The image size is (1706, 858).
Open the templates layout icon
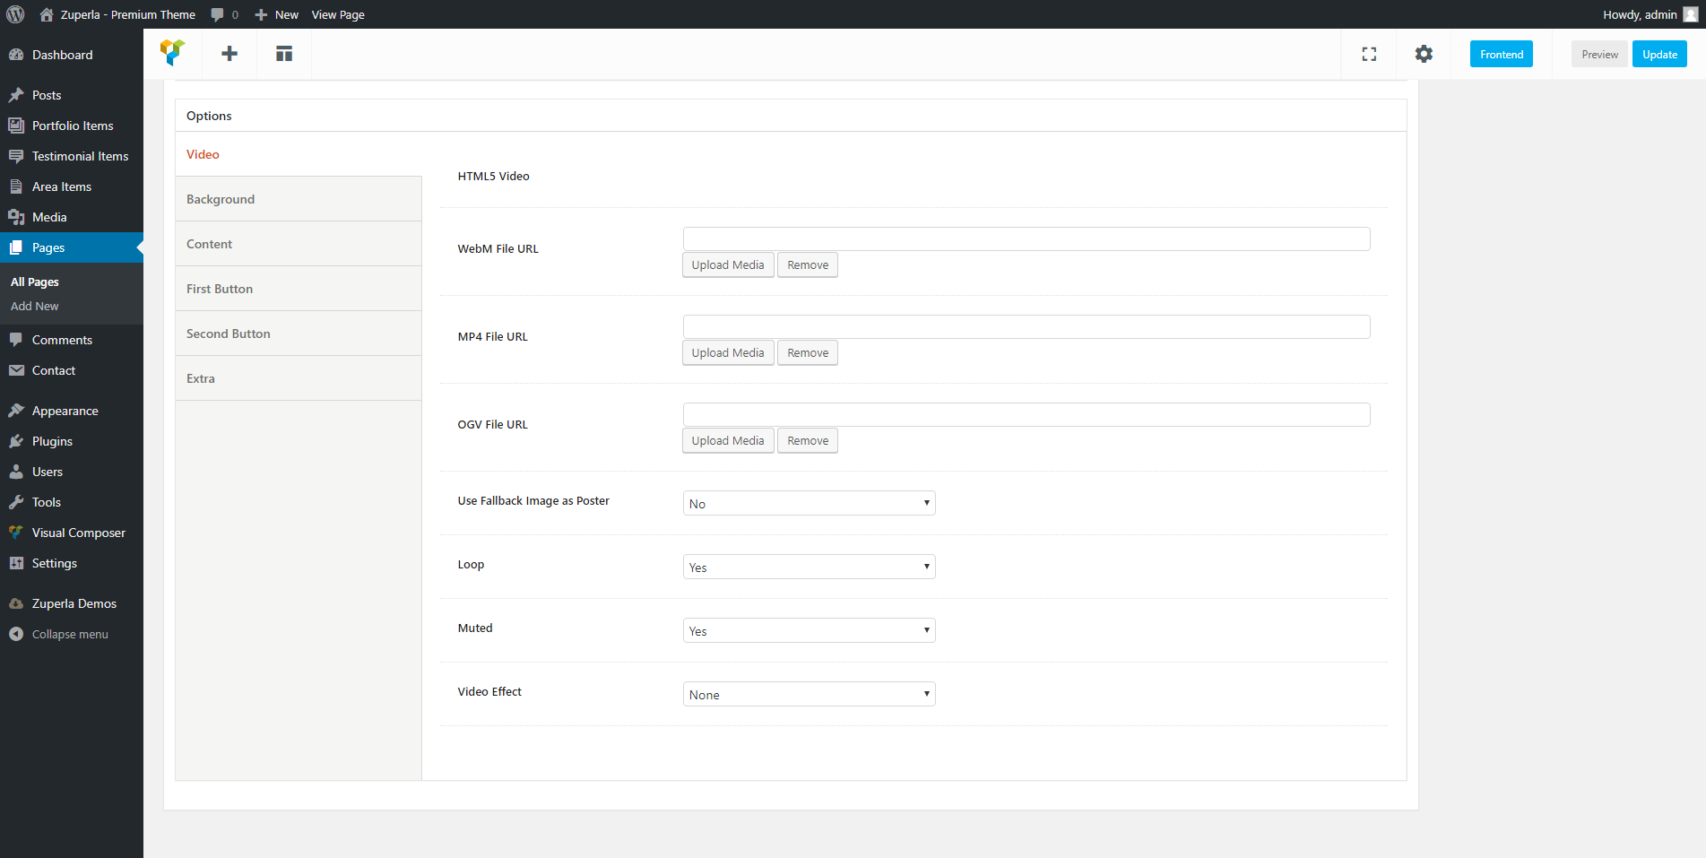tap(284, 54)
